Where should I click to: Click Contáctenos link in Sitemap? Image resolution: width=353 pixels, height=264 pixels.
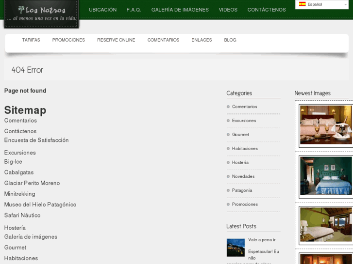tap(20, 131)
